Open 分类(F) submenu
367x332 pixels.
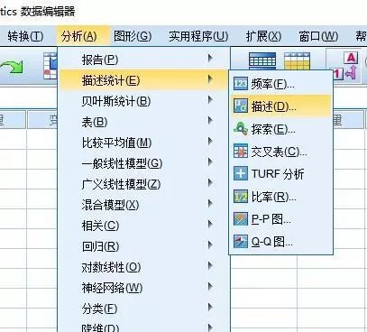143,309
